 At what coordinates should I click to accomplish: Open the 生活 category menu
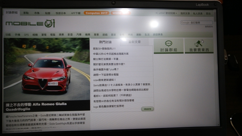[147, 35]
